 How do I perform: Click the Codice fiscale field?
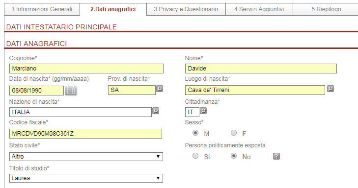tap(85, 134)
